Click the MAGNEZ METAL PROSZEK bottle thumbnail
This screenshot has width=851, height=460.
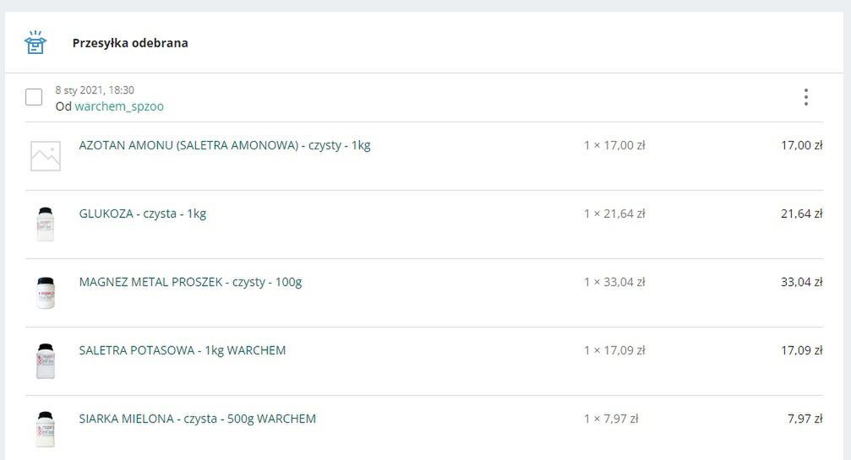pyautogui.click(x=45, y=293)
